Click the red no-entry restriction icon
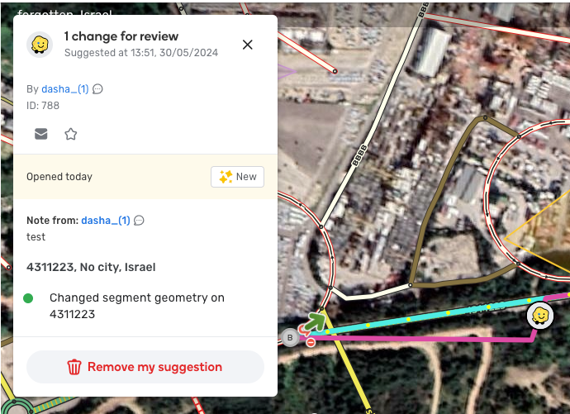 pos(311,342)
